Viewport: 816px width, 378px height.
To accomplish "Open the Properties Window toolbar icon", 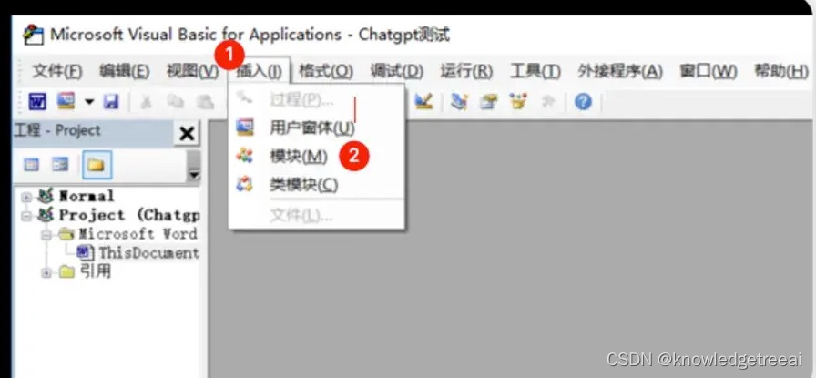I will [489, 101].
